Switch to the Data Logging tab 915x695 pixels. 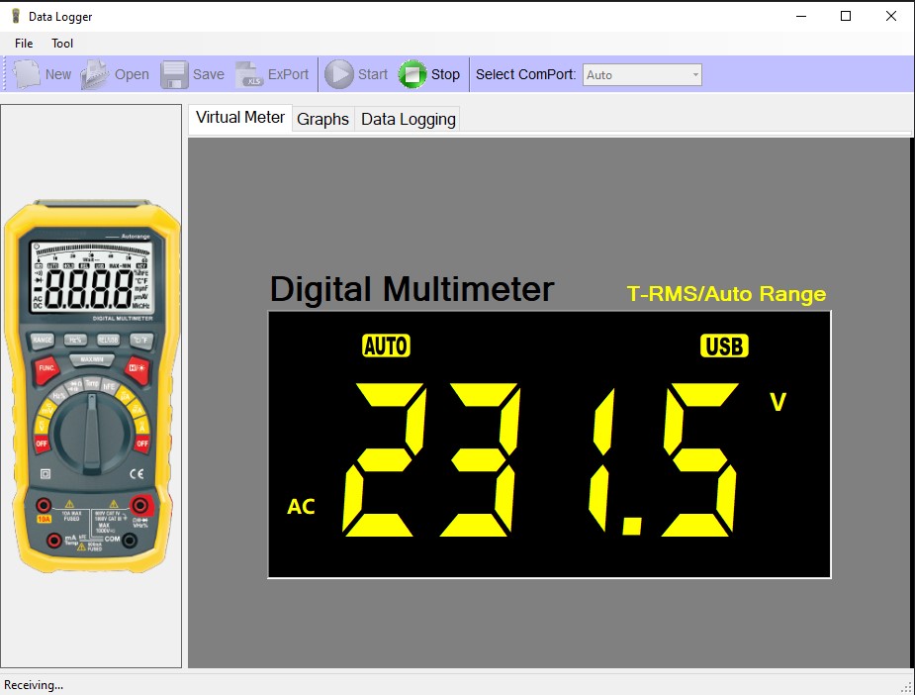(408, 119)
